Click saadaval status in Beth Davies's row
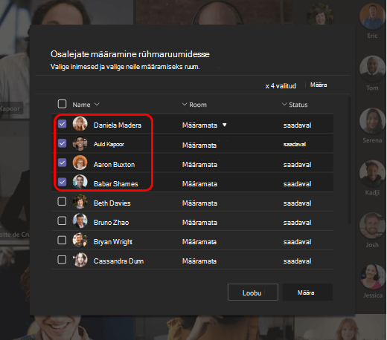Image resolution: width=387 pixels, height=340 pixels. pos(297,203)
